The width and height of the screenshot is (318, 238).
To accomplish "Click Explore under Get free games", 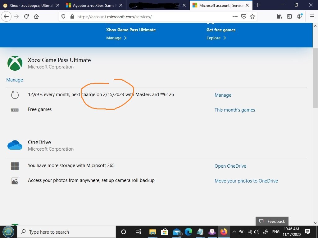I will coord(216,38).
